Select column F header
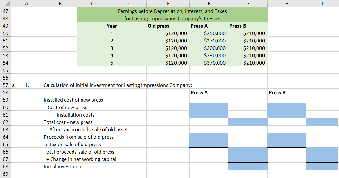Screen dimensions: 339x178 pyautogui.click(x=209, y=3)
